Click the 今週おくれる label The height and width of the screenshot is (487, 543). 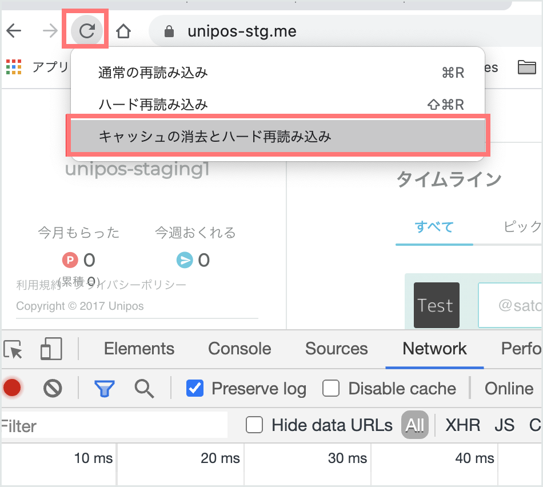pyautogui.click(x=195, y=233)
